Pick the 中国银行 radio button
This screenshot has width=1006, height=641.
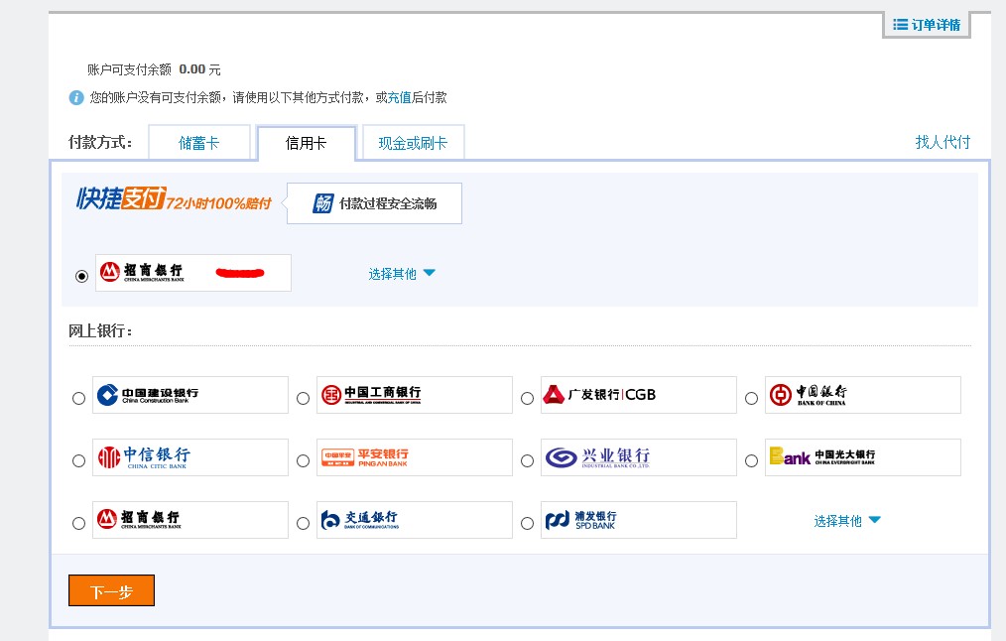point(751,399)
